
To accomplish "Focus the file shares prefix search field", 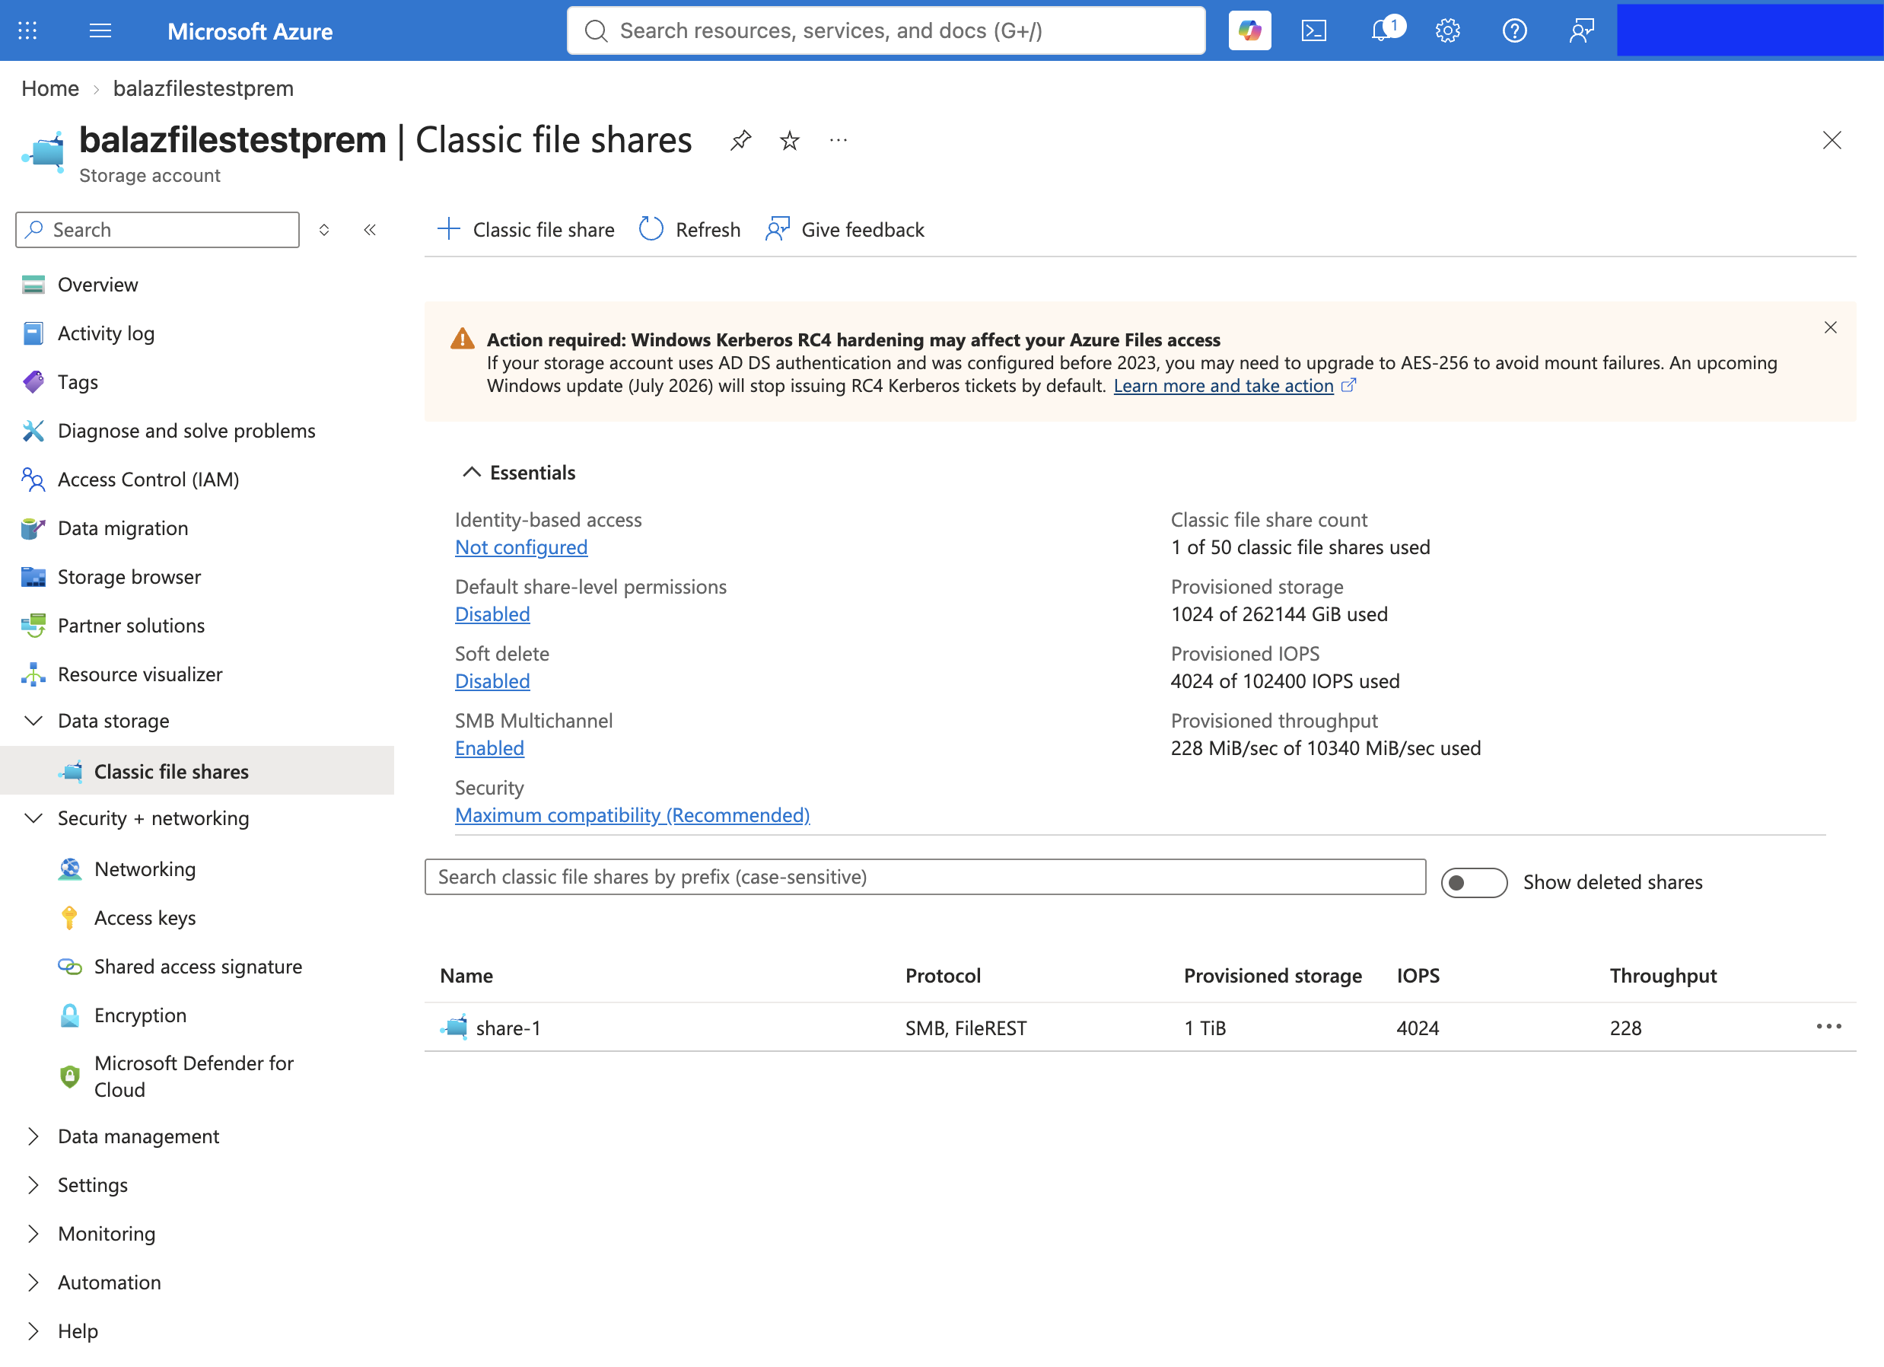I will click(924, 878).
